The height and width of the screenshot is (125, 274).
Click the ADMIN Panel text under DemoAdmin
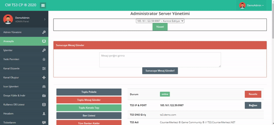click(x=22, y=22)
